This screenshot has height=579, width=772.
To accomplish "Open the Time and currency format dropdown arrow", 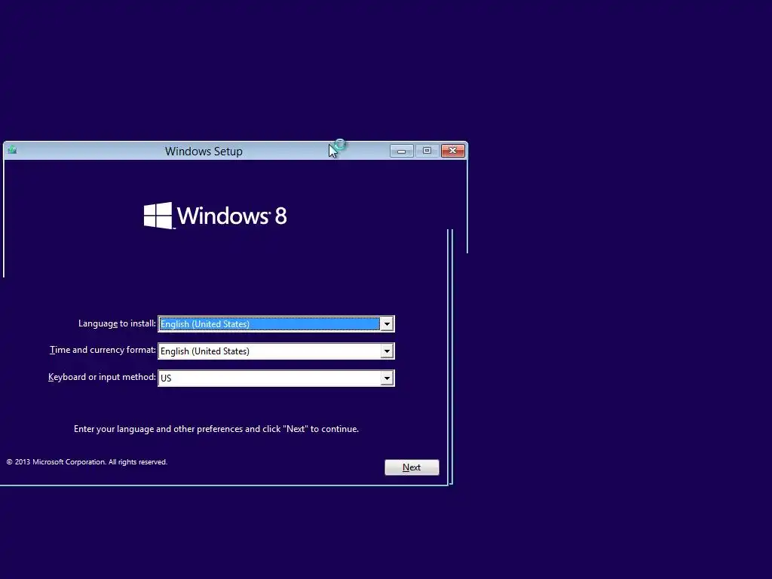I will 387,351.
